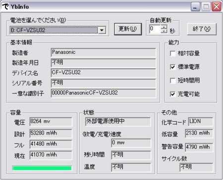Viewport: 223px width, 180px height.
Task: Click the シリアル番号 field showing 不明
Action: click(x=104, y=83)
